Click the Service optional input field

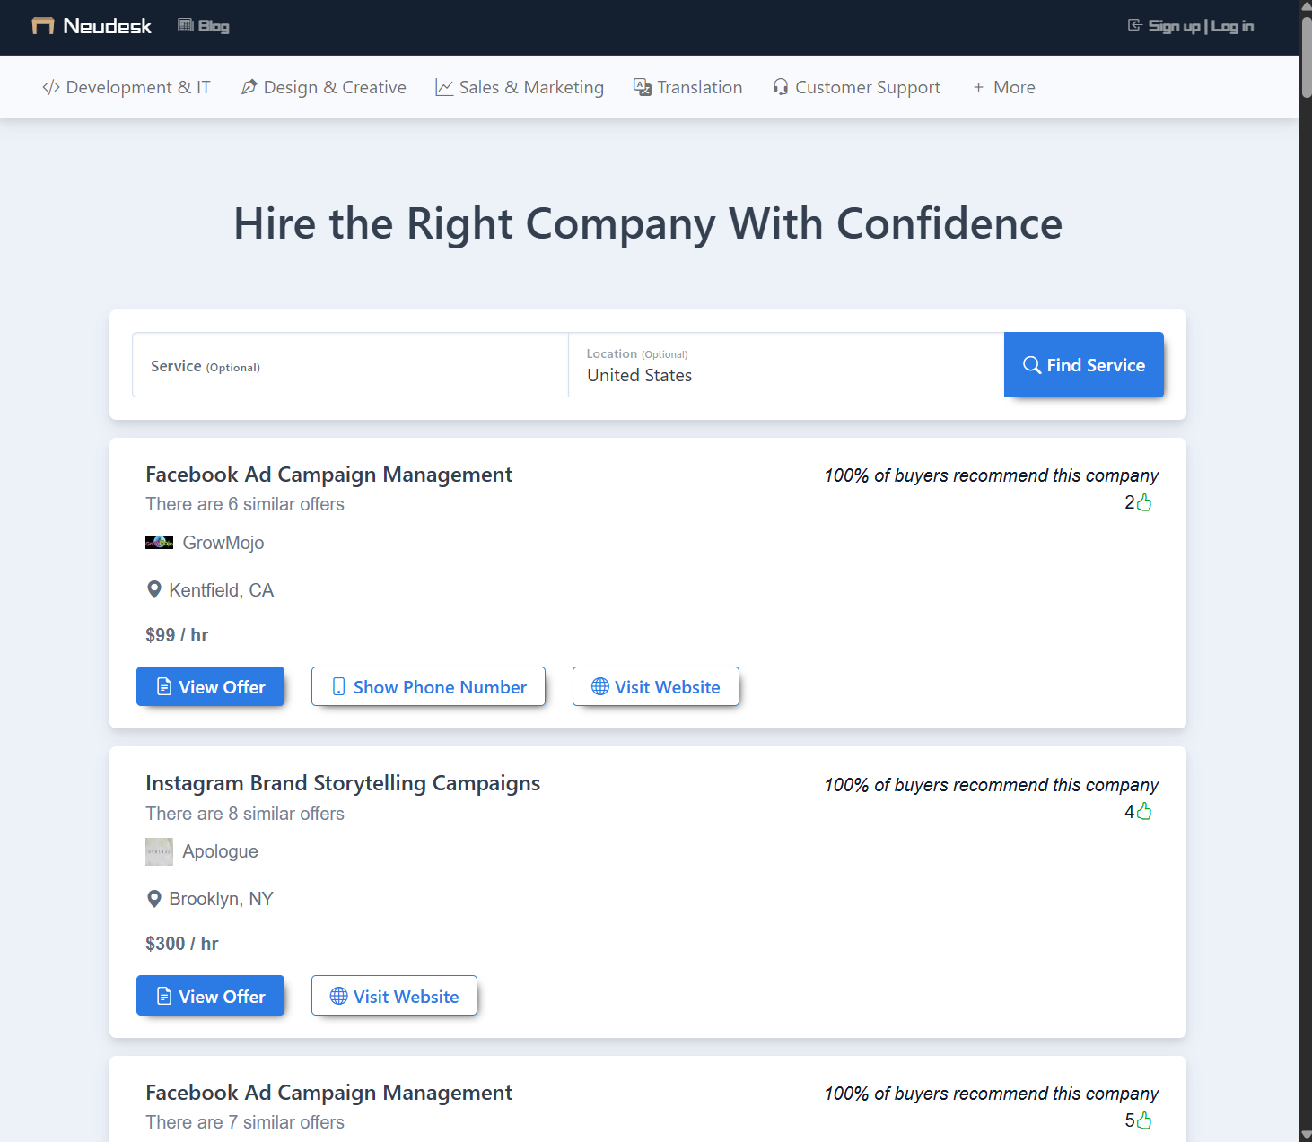point(349,365)
